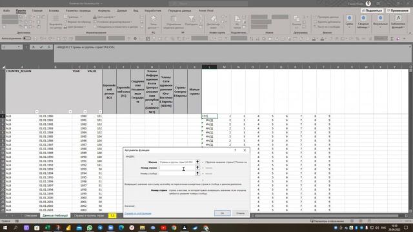Cancel formula entry with the X icon
Image resolution: width=413 pixels, height=232 pixels.
click(34, 47)
